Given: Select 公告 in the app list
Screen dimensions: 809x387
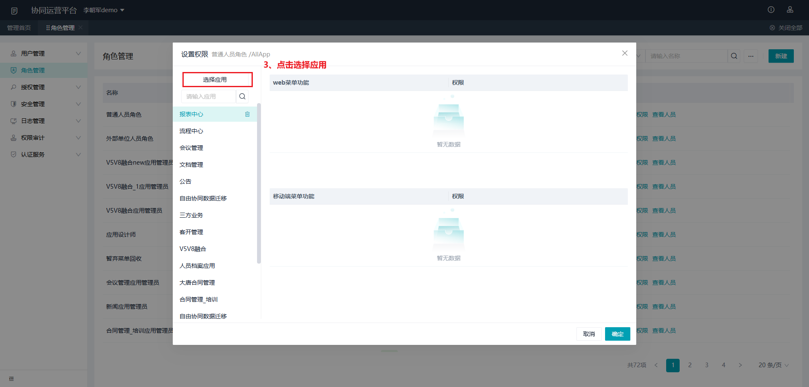Looking at the screenshot, I should 215,181.
